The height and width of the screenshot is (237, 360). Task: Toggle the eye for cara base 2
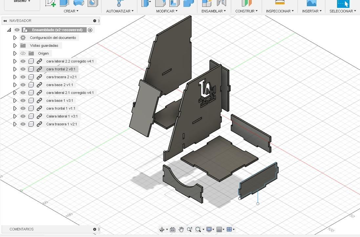(23, 85)
